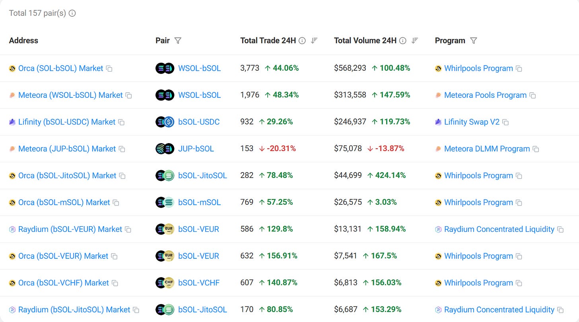Click token pair icon in bSOL-mSOL row
The height and width of the screenshot is (322, 579).
(x=165, y=202)
